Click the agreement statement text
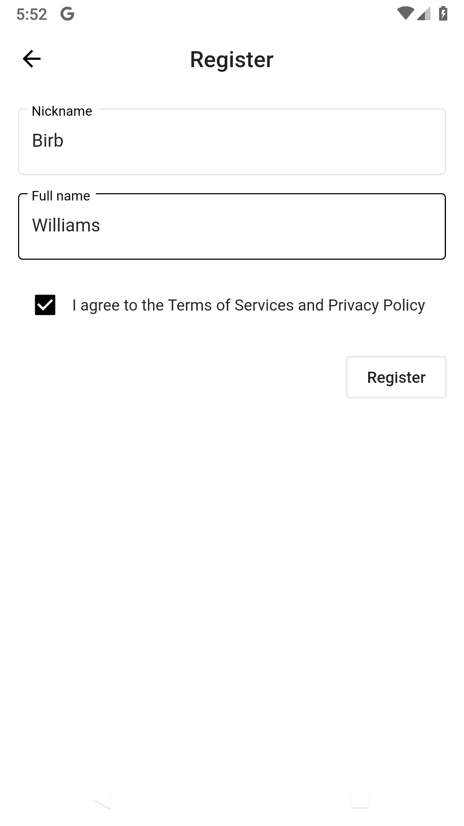The height and width of the screenshot is (826, 464). (x=248, y=305)
